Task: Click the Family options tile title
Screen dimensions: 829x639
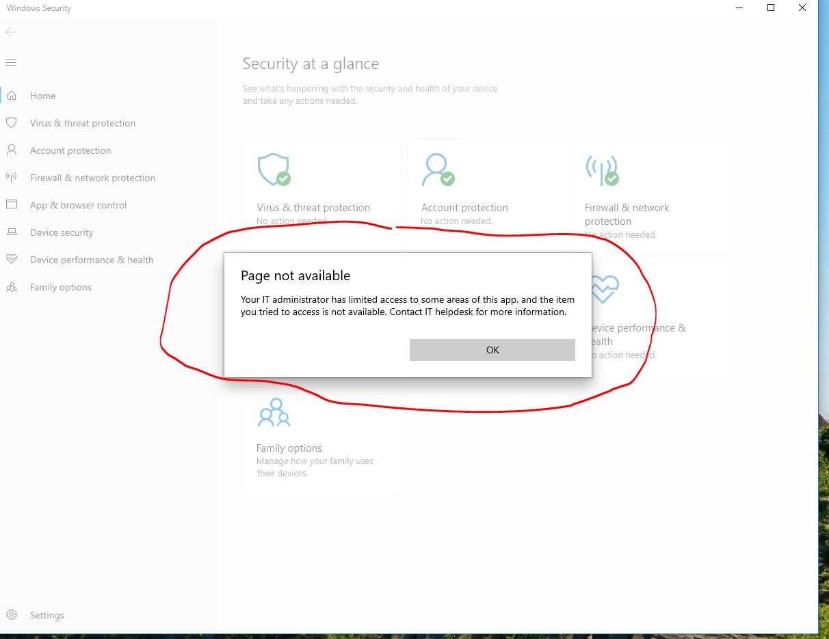Action: [x=289, y=448]
